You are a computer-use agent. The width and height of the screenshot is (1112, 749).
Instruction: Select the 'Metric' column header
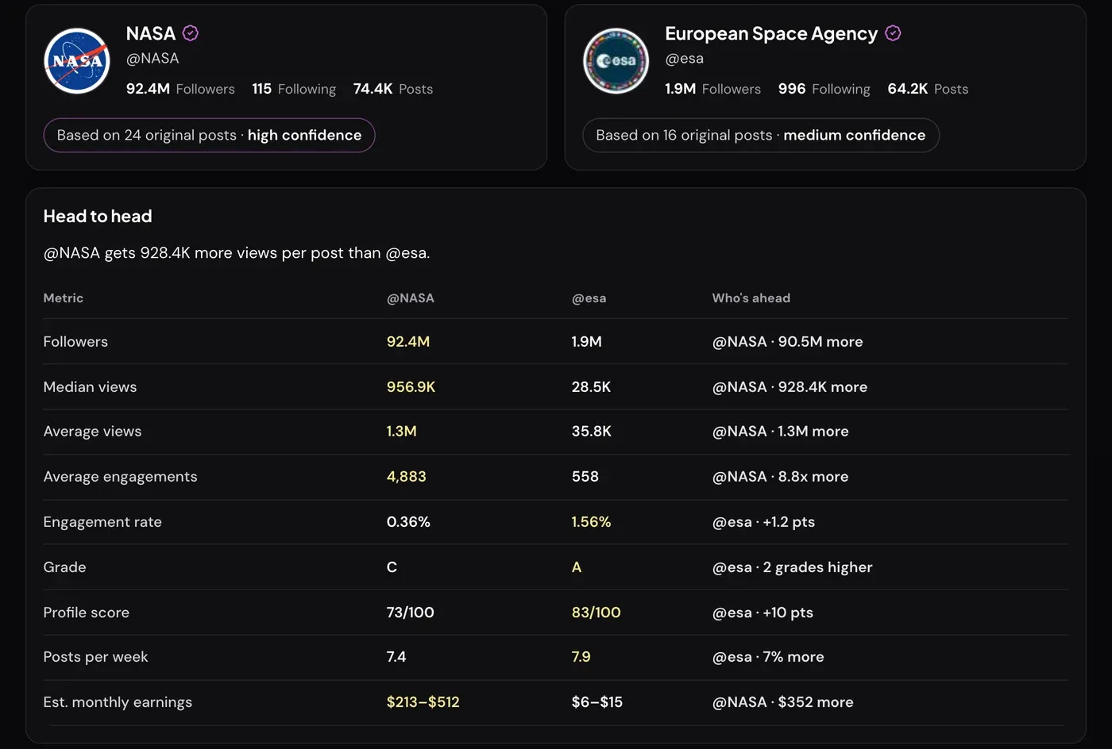64,298
